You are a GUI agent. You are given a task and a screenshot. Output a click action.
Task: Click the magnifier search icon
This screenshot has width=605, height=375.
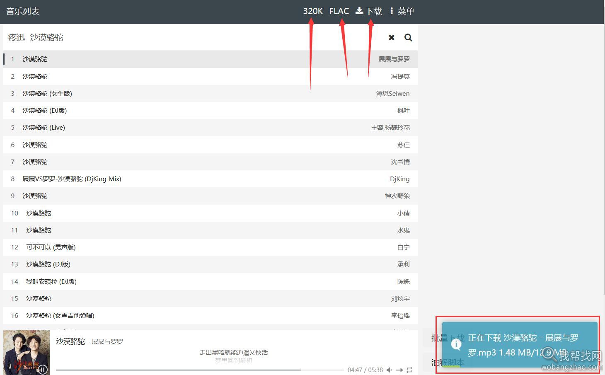pos(408,38)
